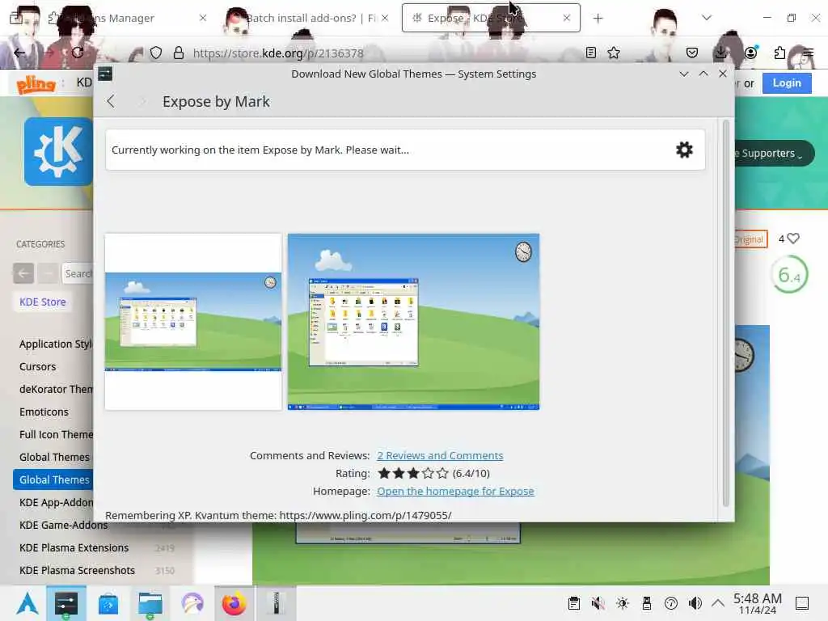Image resolution: width=828 pixels, height=621 pixels.
Task: Reload the page in Firefox
Action: point(78,53)
